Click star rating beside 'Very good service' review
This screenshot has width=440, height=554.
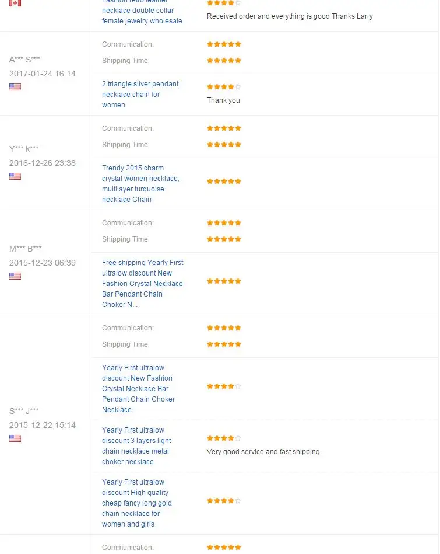(x=224, y=438)
